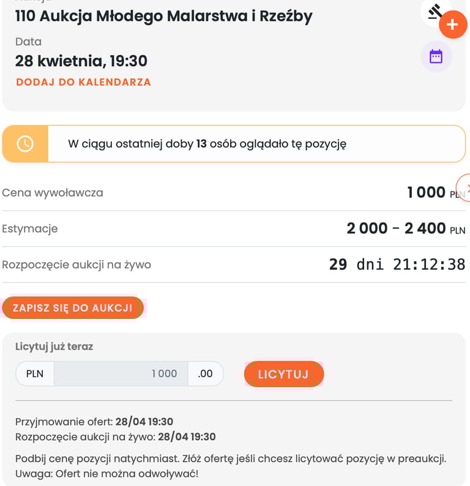Click the estimate range 2 000 – 2 400
470x486 pixels.
396,229
